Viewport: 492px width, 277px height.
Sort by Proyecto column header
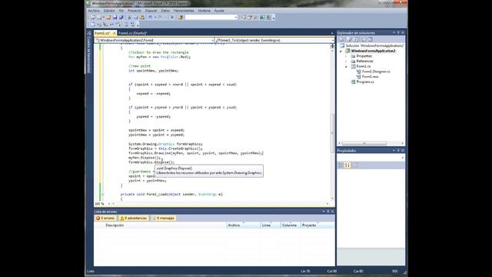click(x=317, y=225)
